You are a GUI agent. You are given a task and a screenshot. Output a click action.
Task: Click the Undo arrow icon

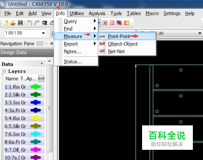[x=30, y=23]
